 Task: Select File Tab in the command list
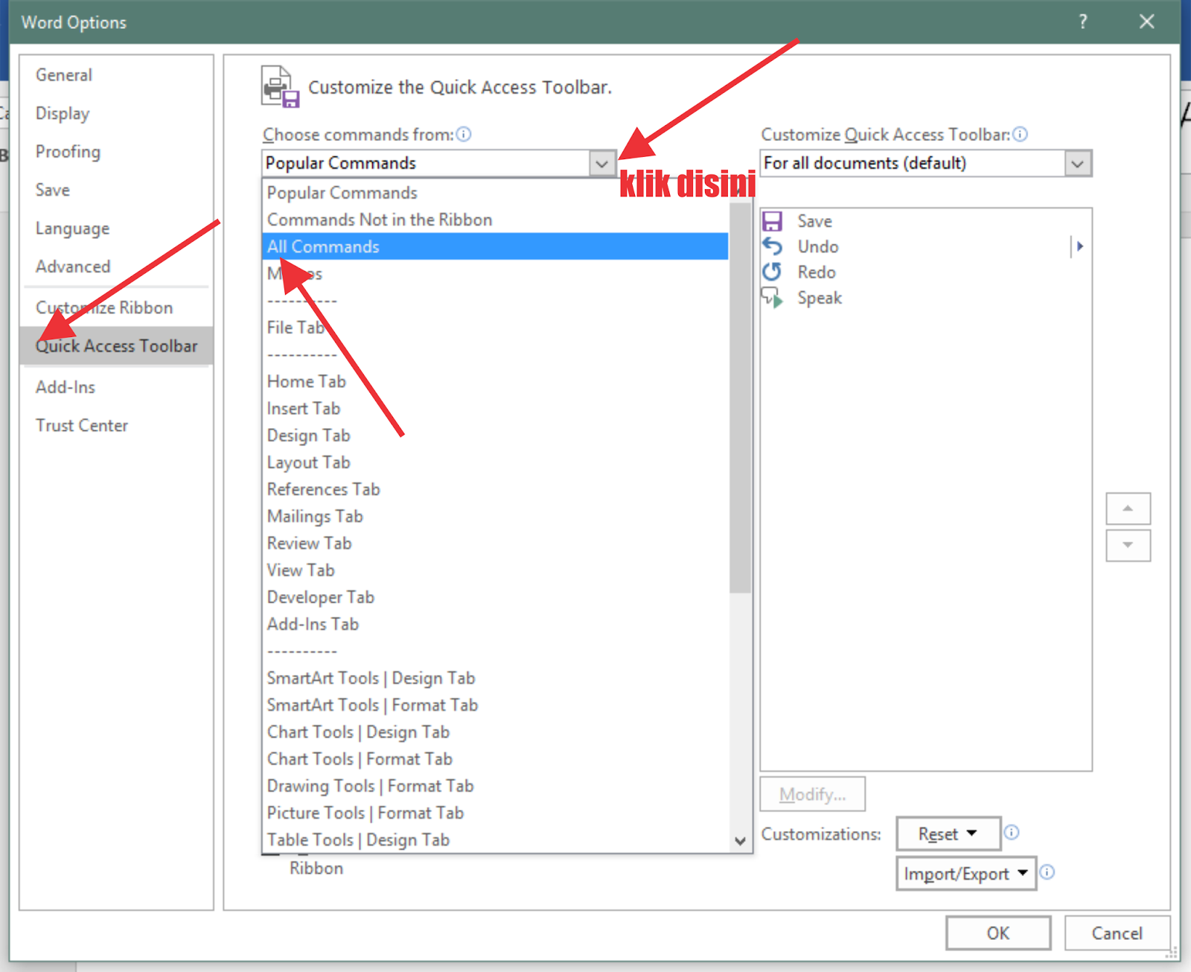pyautogui.click(x=495, y=327)
